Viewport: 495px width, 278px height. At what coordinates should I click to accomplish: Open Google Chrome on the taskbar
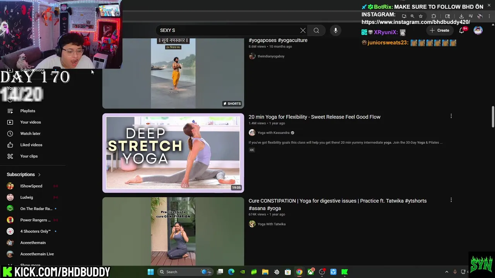tap(299, 272)
